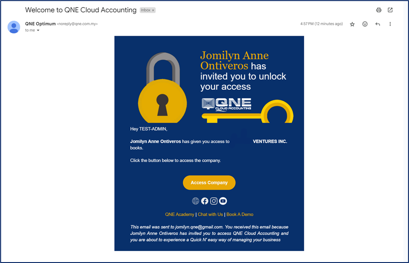
Task: Click the padlock illustration in the email
Action: (162, 88)
